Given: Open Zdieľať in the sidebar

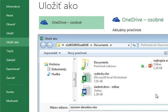Looking at the screenshot, I should tap(11, 60).
